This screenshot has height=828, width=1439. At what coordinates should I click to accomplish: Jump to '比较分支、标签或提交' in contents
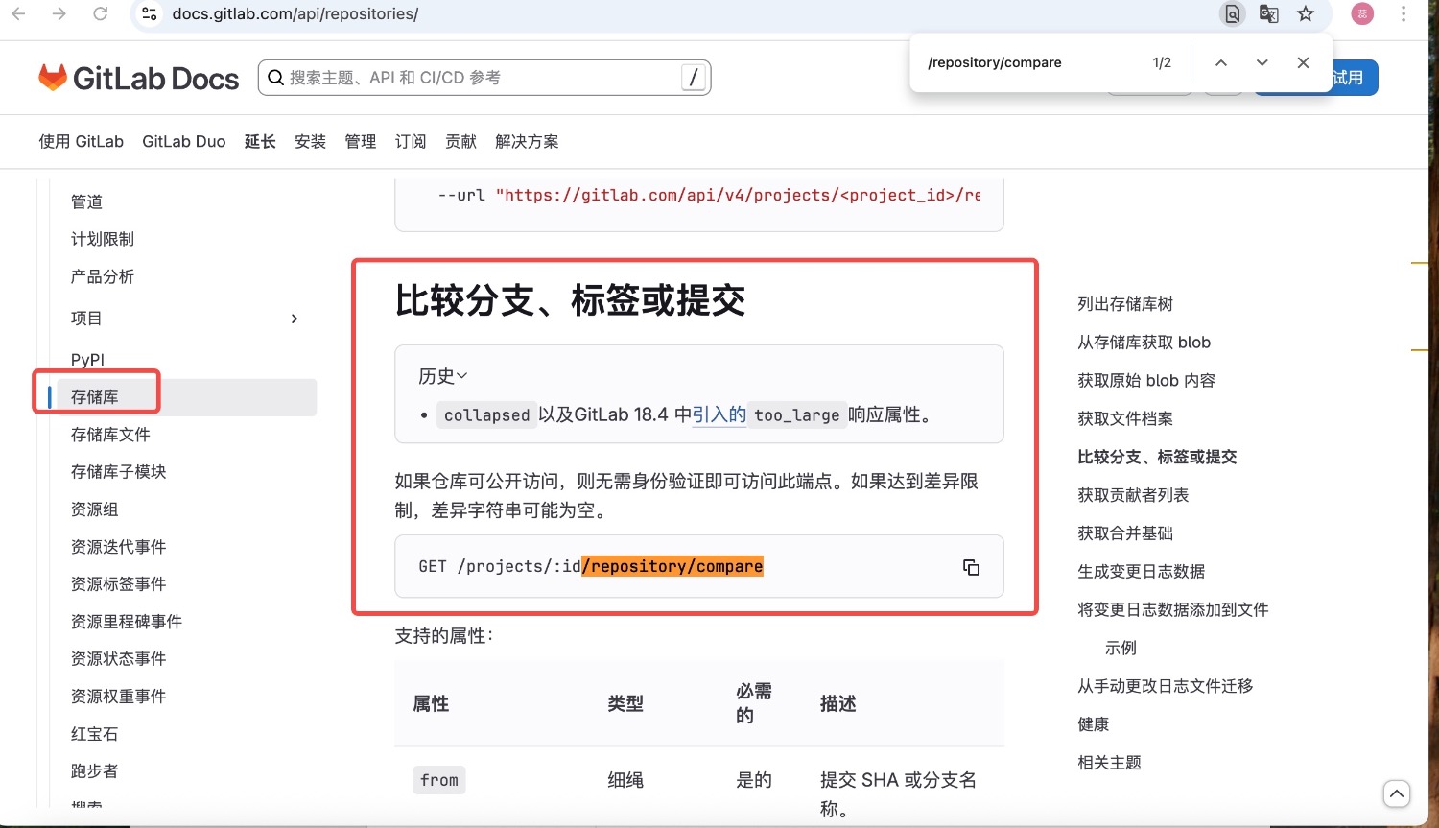pos(1157,458)
